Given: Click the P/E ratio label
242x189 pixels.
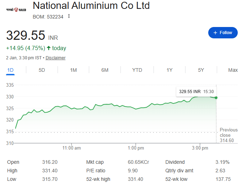Looking at the screenshot, I should tap(96, 171).
